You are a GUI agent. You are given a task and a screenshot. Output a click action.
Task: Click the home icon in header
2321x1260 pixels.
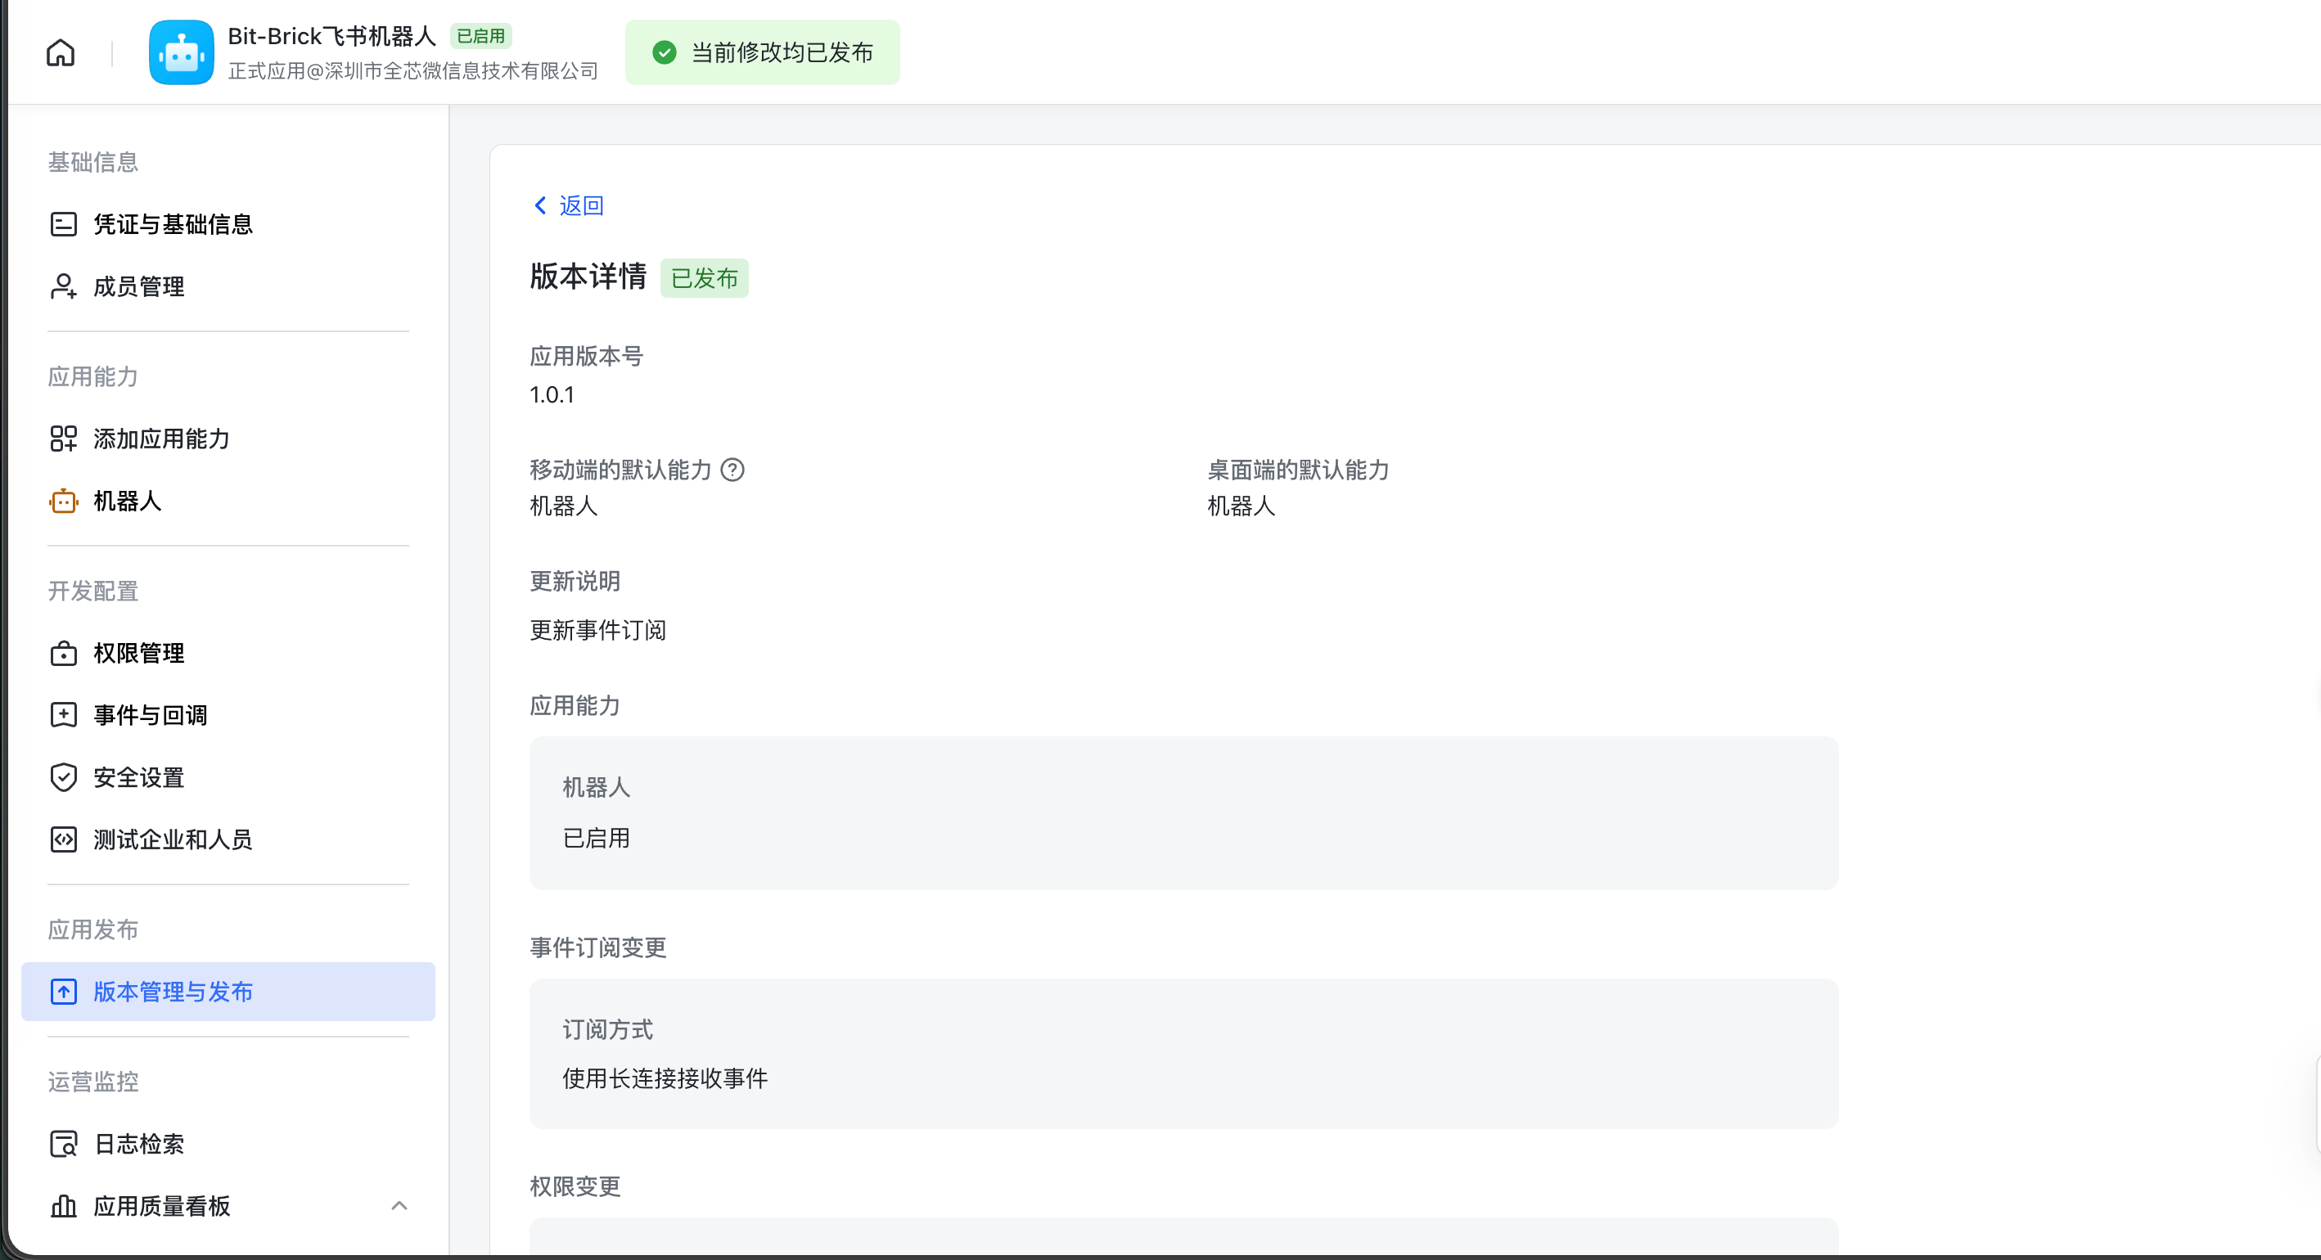click(x=61, y=53)
